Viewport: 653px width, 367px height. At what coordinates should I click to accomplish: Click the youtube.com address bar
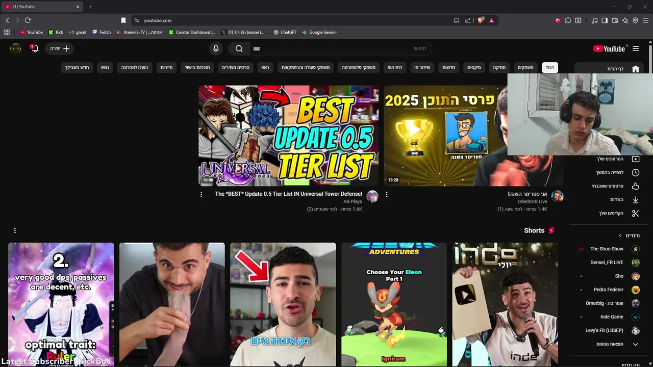coord(296,20)
